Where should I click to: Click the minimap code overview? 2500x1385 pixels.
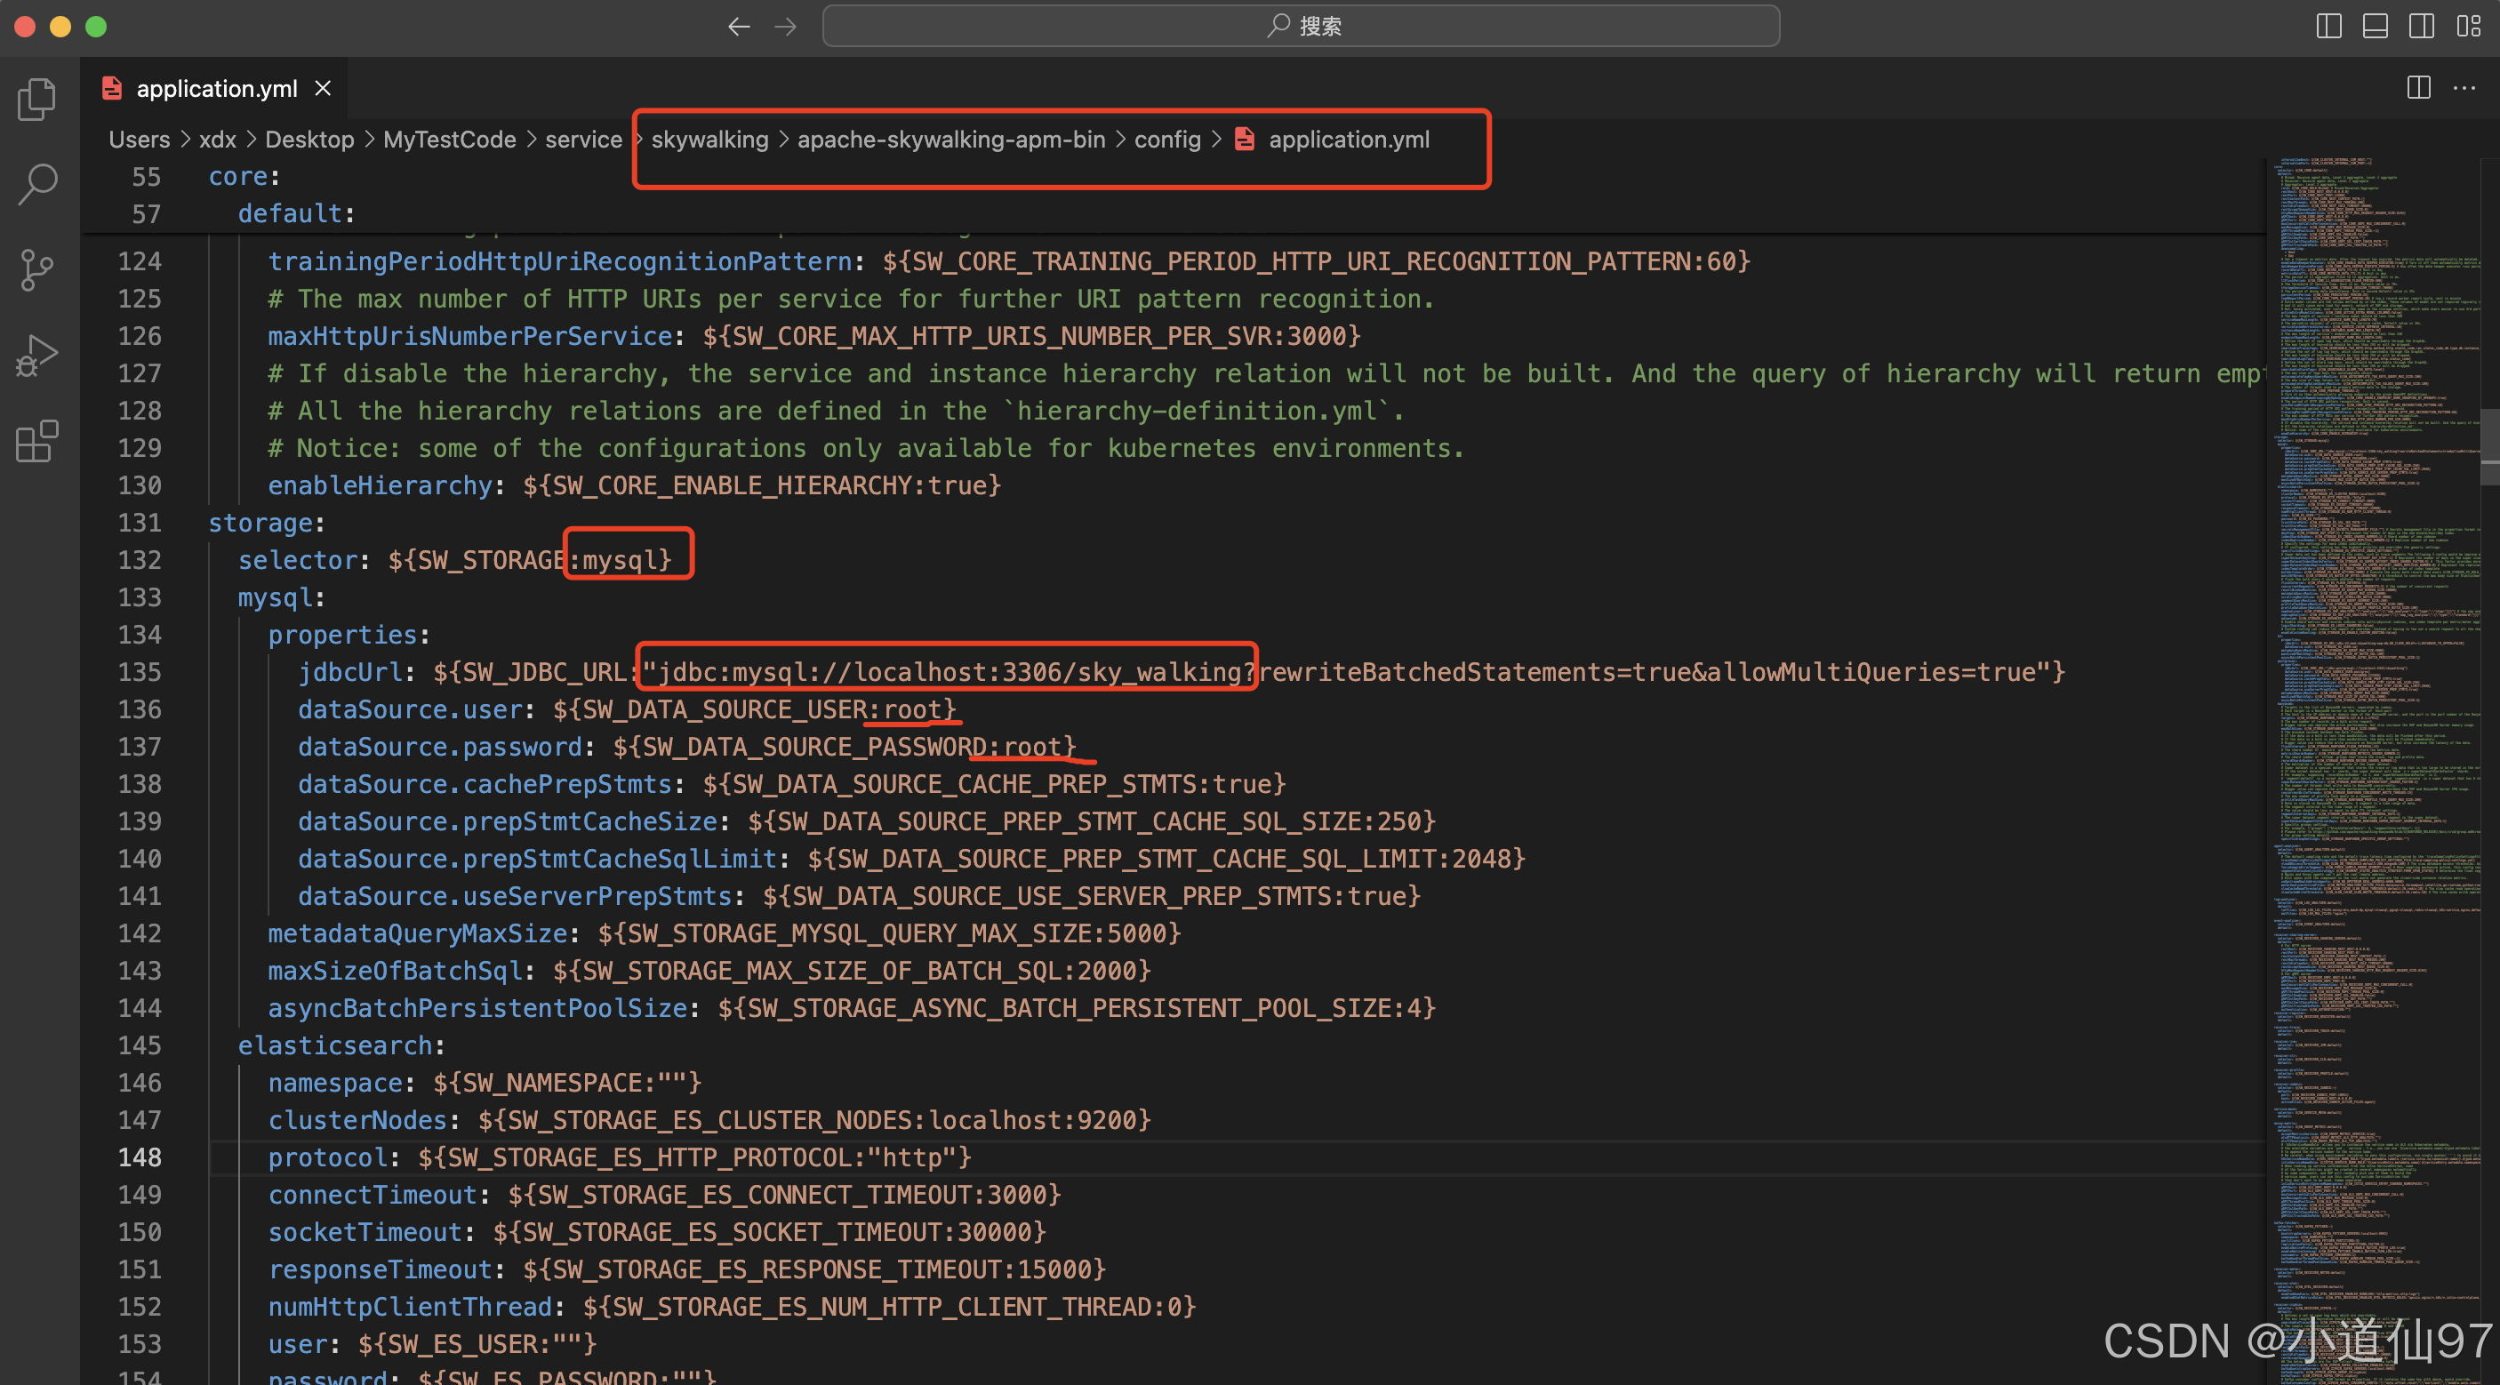[2376, 771]
